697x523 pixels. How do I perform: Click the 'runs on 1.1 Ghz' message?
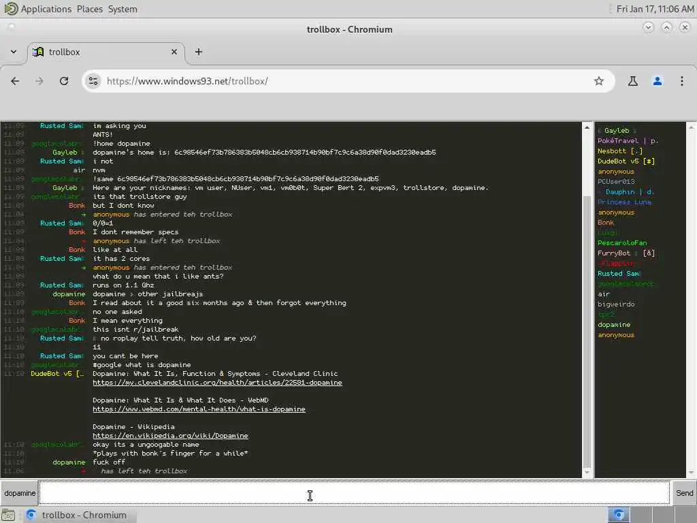pos(123,285)
